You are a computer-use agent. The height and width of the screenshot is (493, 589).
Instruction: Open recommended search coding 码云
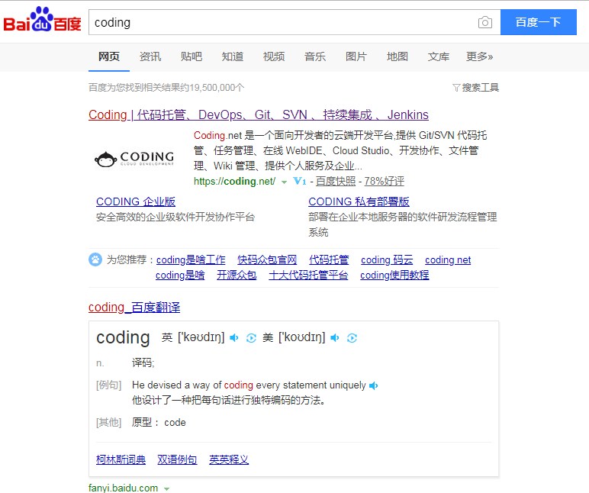coord(387,260)
